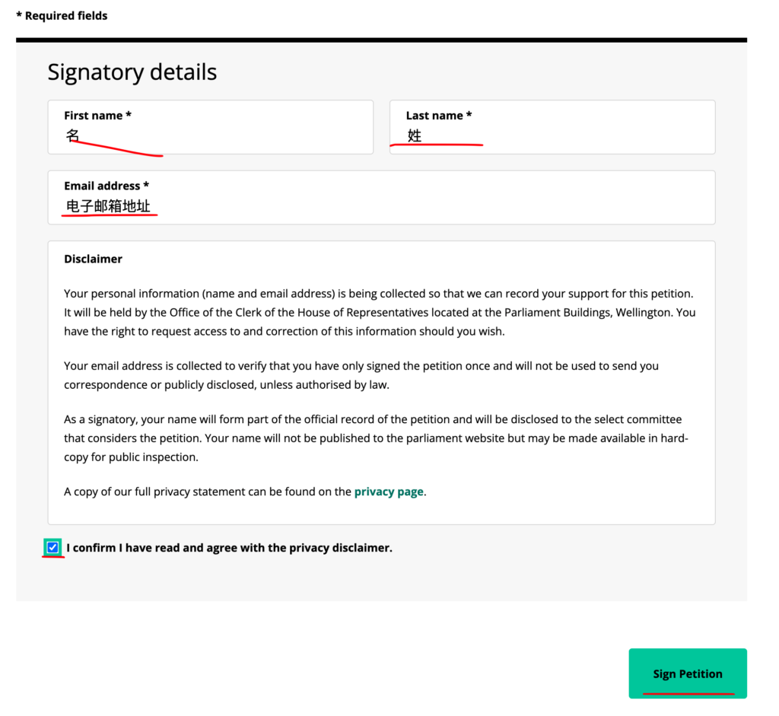This screenshot has height=716, width=779.
Task: Click the 'First name *' label text
Action: click(x=98, y=116)
